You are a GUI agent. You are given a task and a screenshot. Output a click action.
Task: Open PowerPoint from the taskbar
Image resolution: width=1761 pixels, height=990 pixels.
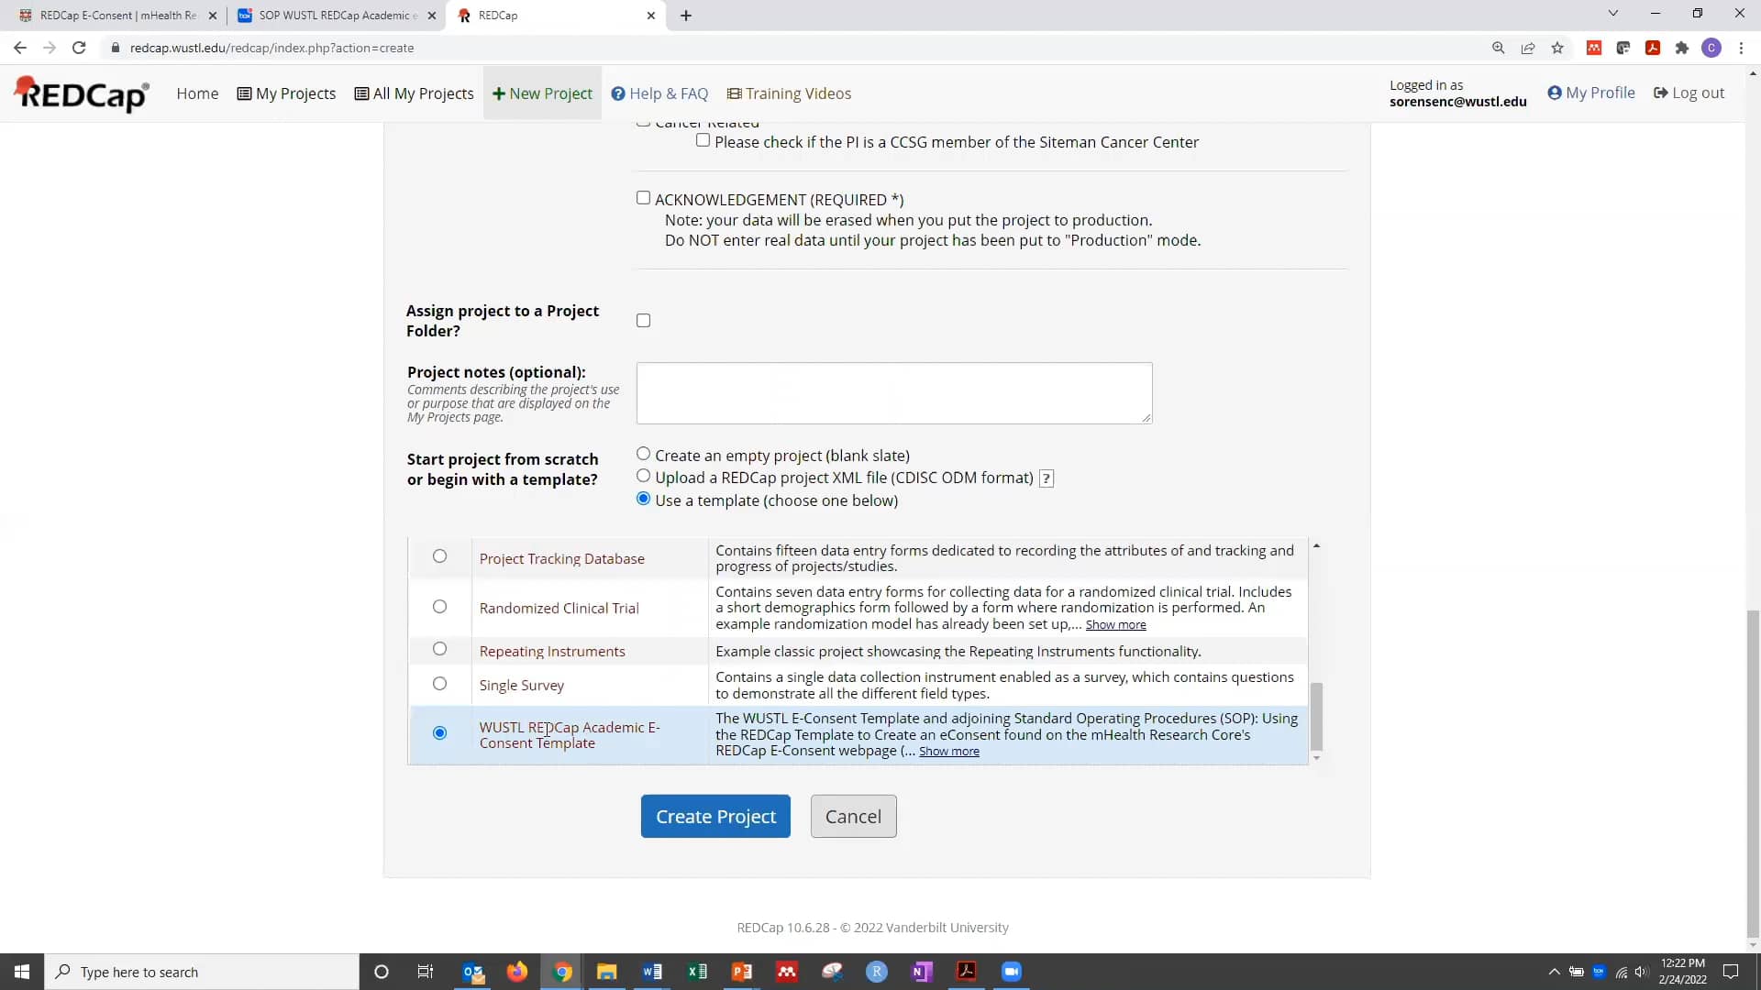[x=742, y=972]
